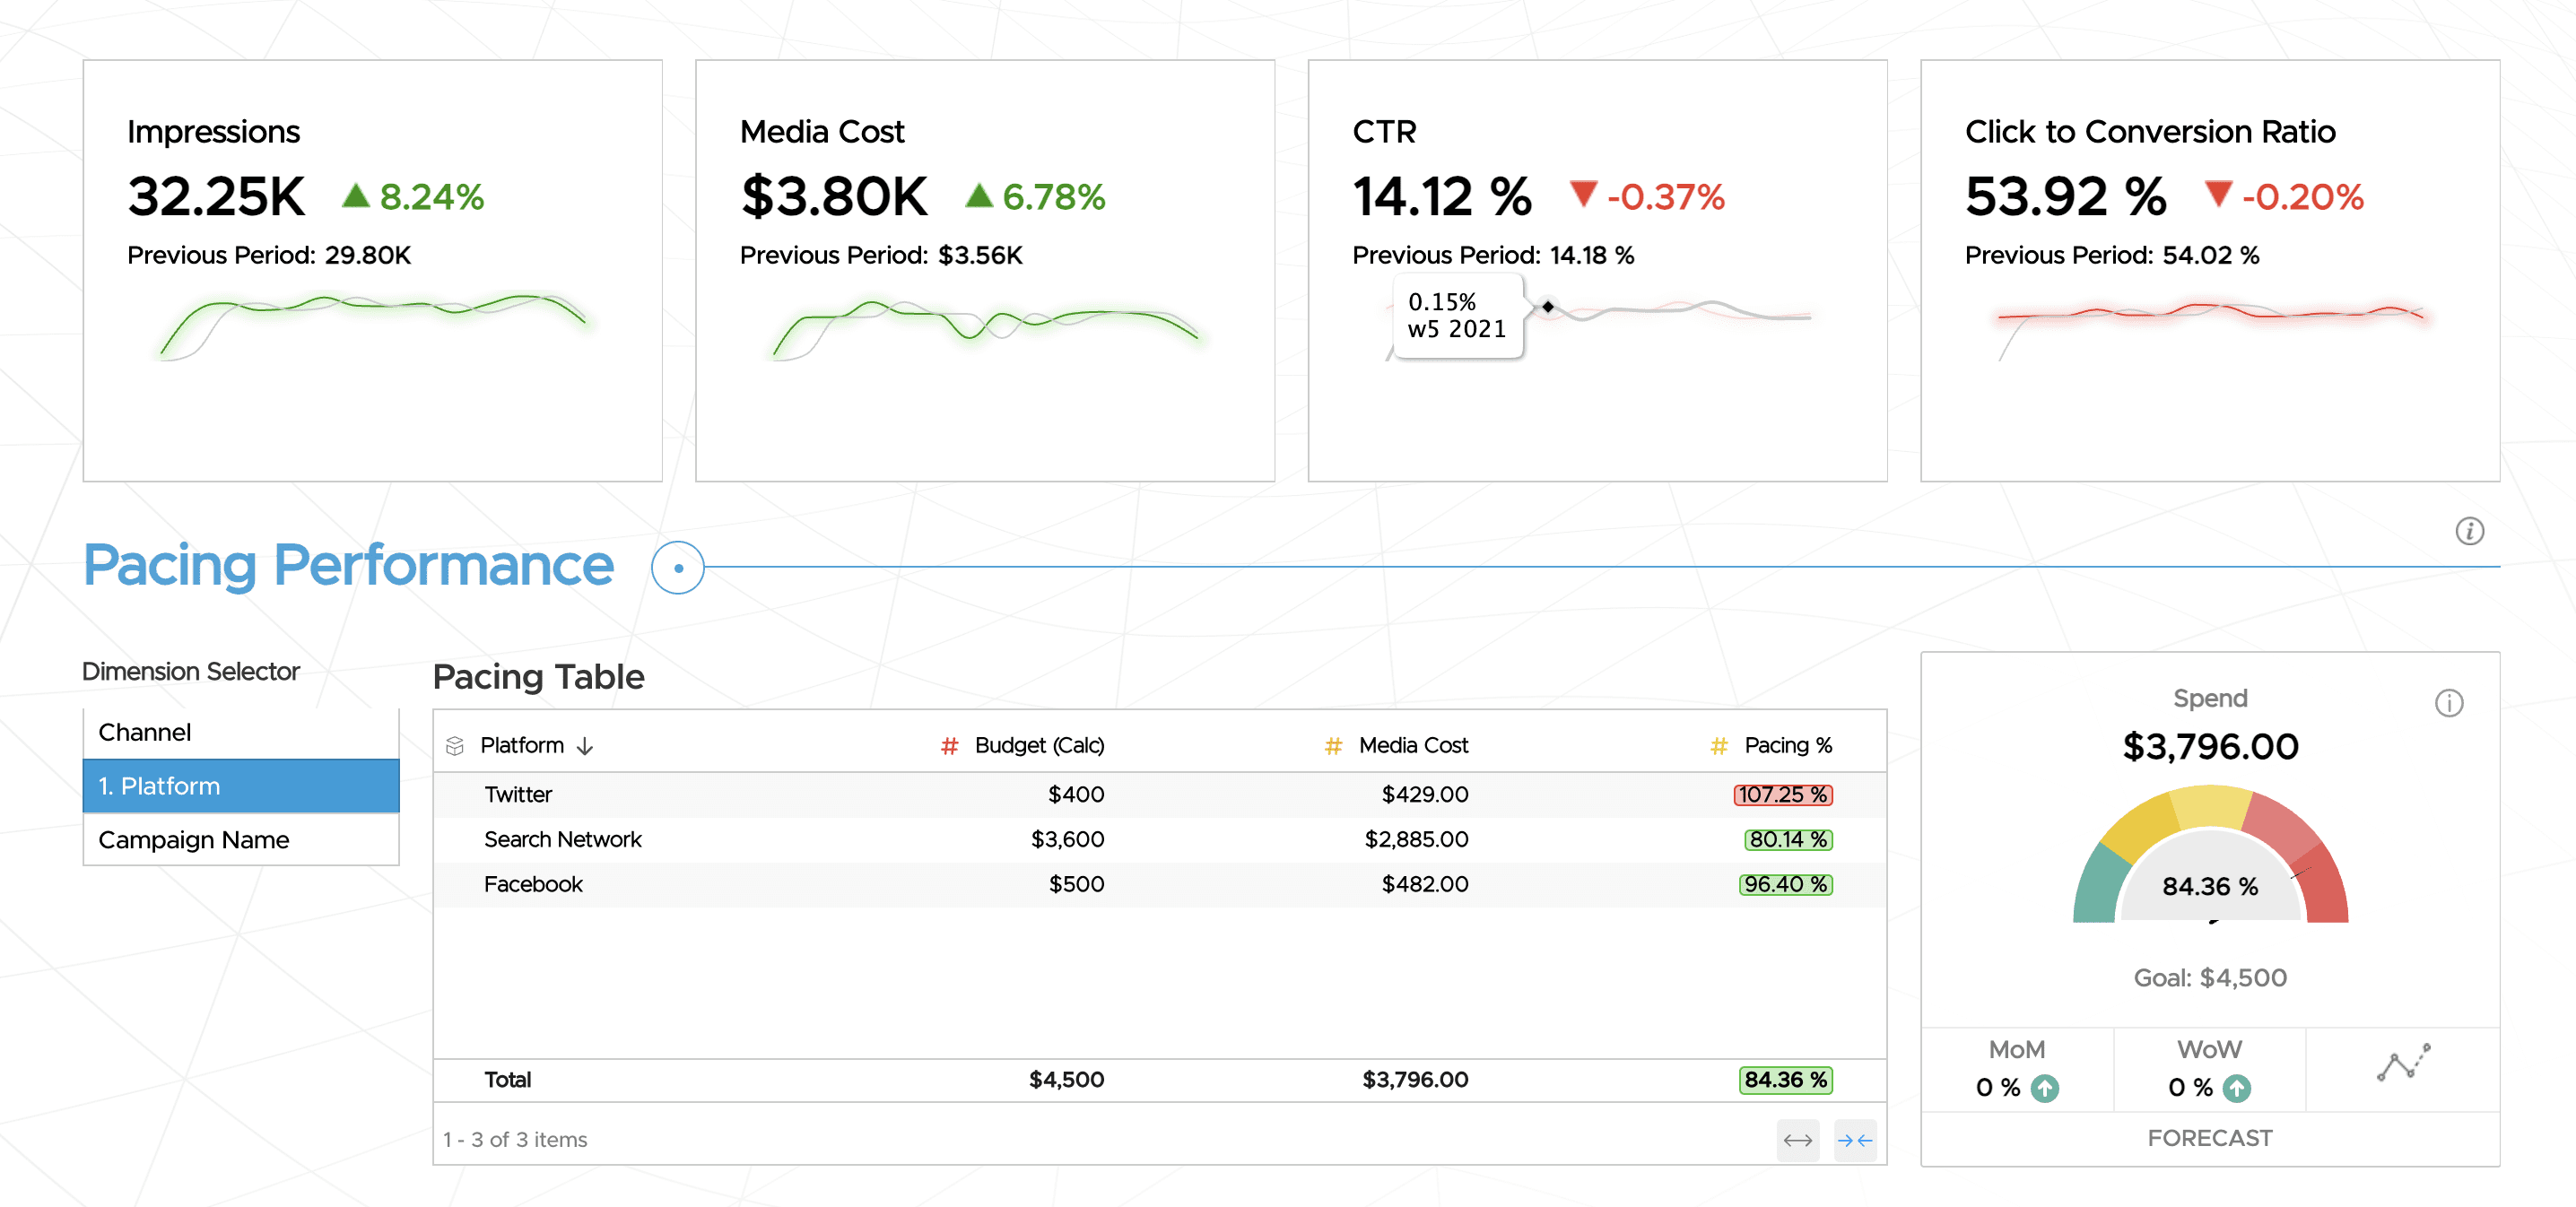Click the circle toggle next to Pacing Performance title
The height and width of the screenshot is (1207, 2576).
677,566
